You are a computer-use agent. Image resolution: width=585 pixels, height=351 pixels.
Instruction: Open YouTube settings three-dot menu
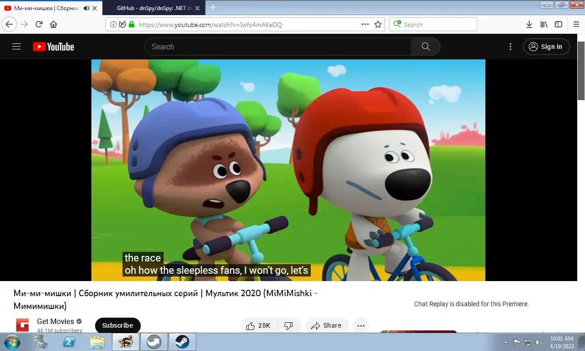tap(511, 47)
